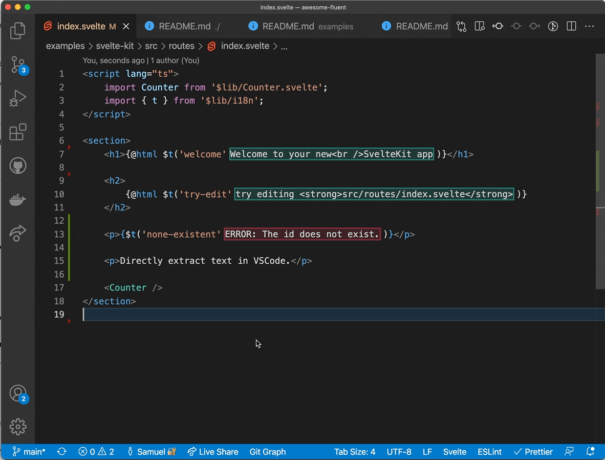
Task: Open Git Graph from the status bar
Action: pos(267,452)
